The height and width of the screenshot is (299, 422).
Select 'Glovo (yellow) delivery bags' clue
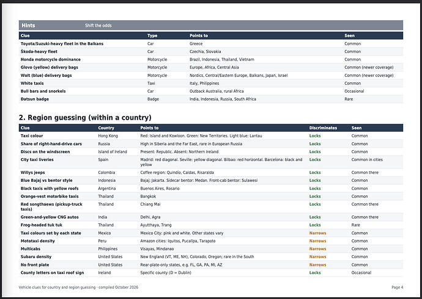(50, 67)
